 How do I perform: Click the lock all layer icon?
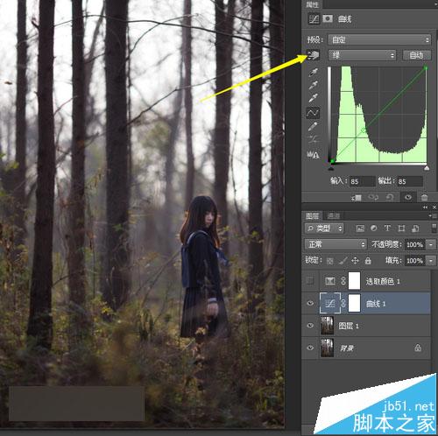pyautogui.click(x=368, y=260)
